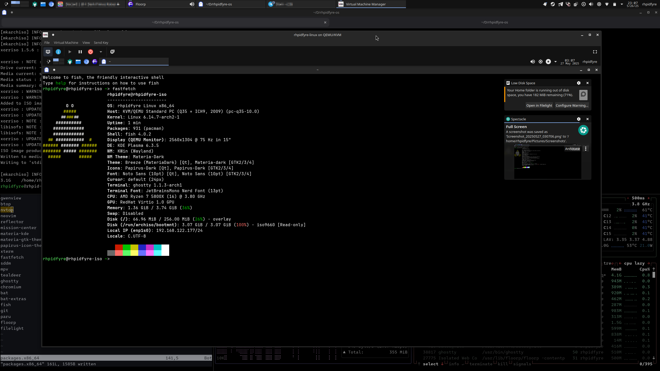Click red color block in fastfetch output
Image resolution: width=660 pixels, height=371 pixels.
(x=119, y=247)
